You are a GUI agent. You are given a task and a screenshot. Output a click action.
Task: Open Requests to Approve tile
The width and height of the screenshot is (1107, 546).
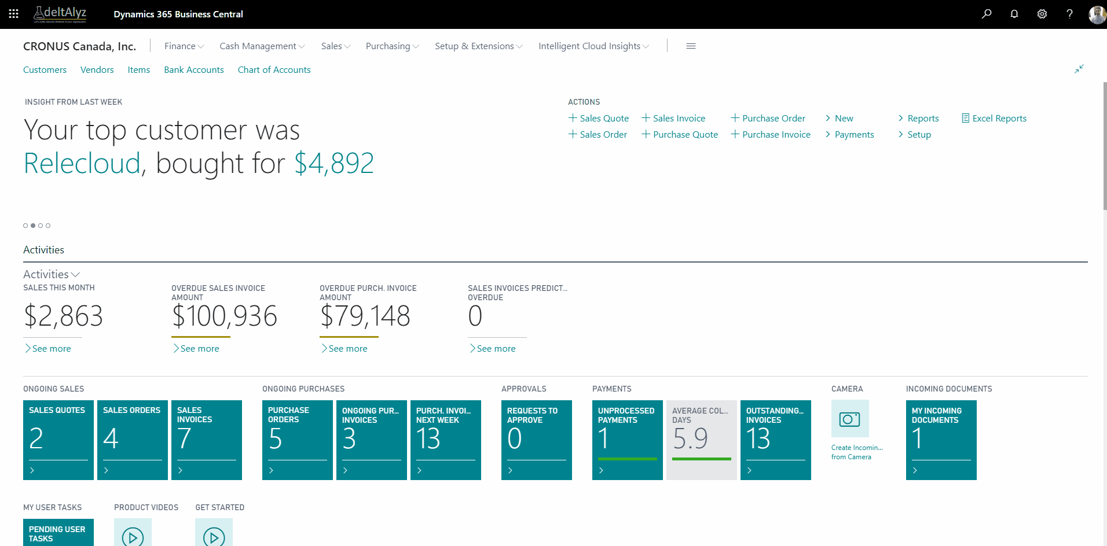[x=537, y=440]
